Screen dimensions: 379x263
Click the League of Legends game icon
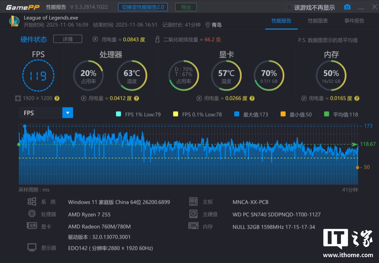click(x=14, y=21)
